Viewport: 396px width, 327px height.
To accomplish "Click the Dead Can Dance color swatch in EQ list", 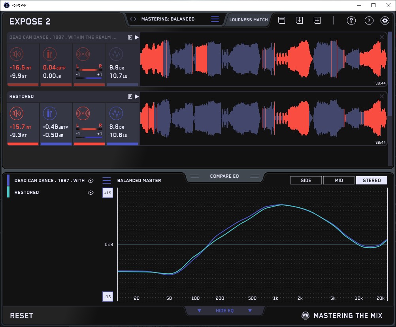I will tap(8, 180).
